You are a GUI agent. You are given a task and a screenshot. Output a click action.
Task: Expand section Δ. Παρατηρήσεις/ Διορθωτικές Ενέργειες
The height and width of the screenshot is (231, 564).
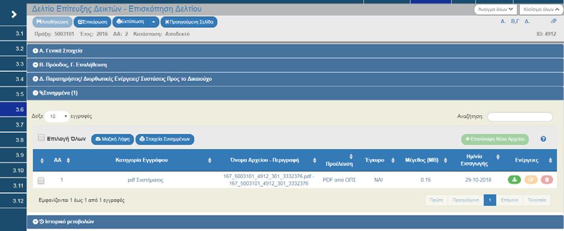coord(296,79)
